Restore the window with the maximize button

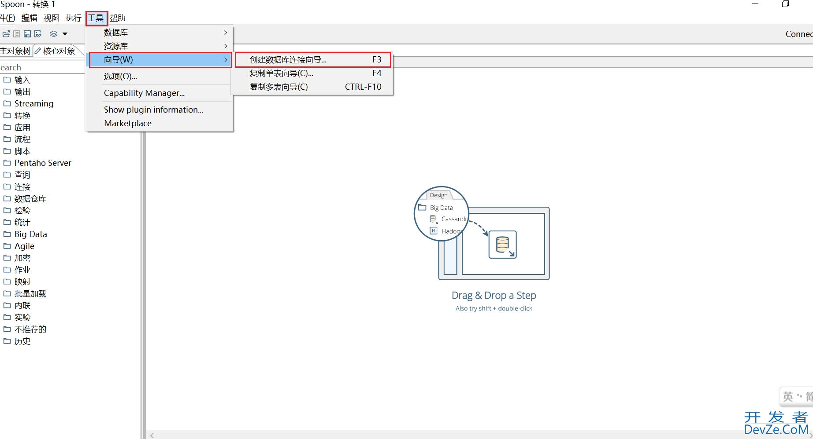pyautogui.click(x=785, y=4)
